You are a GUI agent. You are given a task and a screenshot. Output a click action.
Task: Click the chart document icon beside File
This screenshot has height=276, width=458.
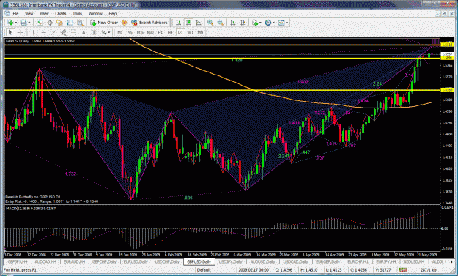[7, 13]
